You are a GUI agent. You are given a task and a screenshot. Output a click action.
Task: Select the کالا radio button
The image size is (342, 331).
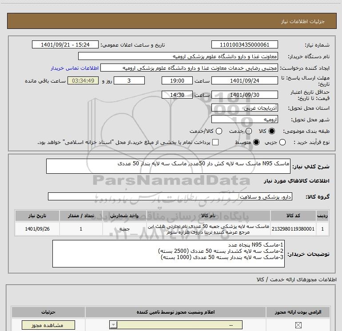click(272, 131)
